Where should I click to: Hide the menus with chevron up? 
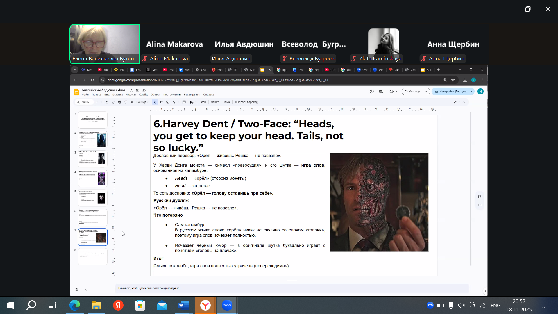click(464, 102)
